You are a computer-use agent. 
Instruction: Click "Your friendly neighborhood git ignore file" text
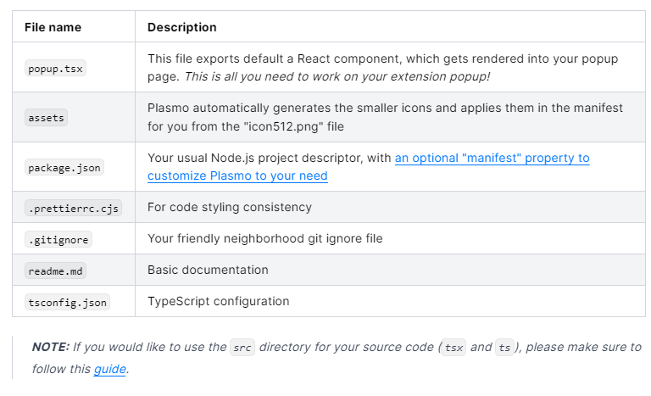264,238
